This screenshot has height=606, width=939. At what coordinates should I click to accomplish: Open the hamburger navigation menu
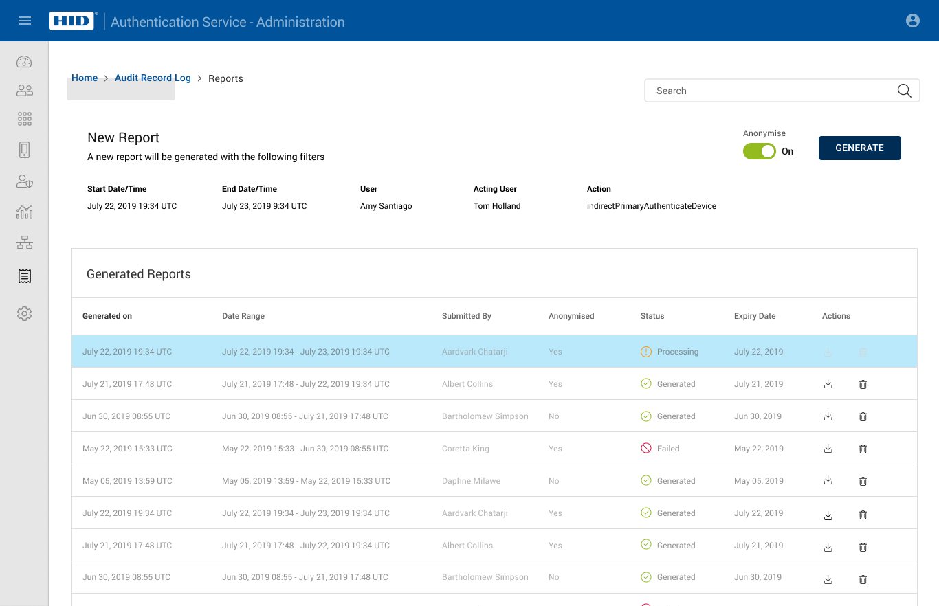[25, 21]
